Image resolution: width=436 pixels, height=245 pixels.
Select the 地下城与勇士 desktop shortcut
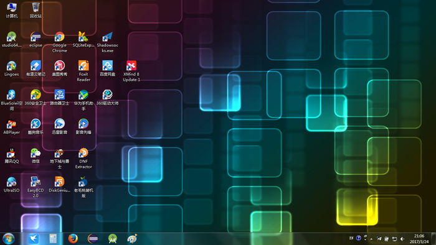coord(60,158)
